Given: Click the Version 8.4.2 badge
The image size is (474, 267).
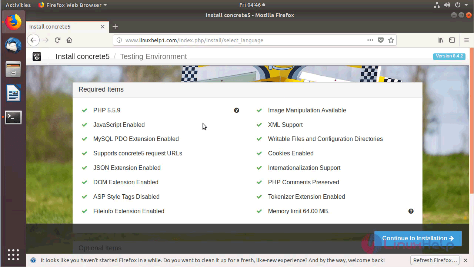Looking at the screenshot, I should pos(449,56).
